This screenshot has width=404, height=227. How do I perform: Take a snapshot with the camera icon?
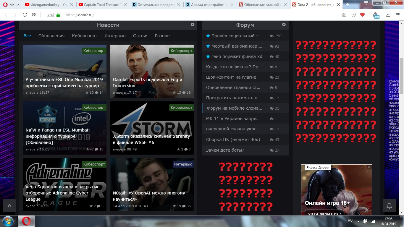(344, 15)
